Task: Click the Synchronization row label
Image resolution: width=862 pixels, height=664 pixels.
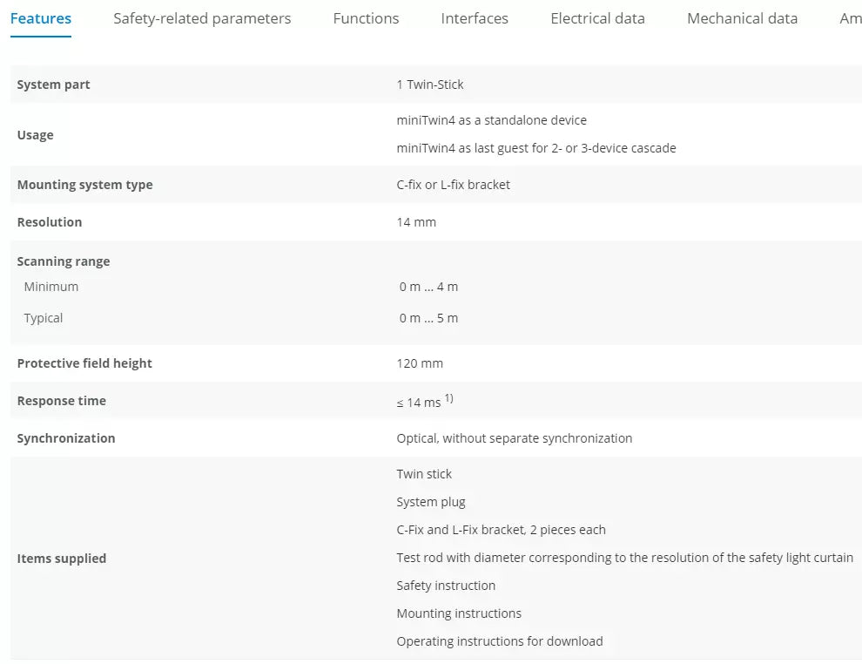Action: click(66, 438)
